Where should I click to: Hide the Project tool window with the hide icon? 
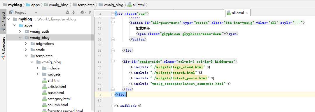[x=90, y=13]
